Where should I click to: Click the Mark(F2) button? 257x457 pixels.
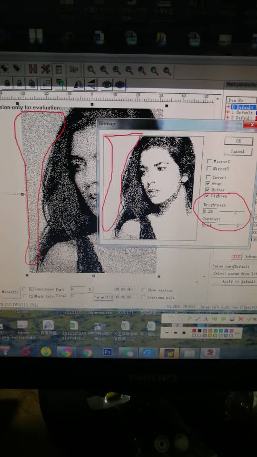(x=10, y=292)
